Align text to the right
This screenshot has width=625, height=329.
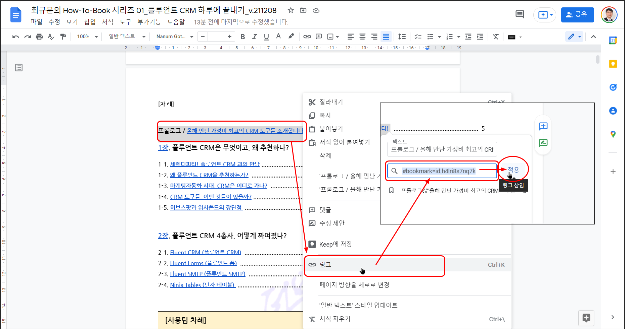(374, 37)
